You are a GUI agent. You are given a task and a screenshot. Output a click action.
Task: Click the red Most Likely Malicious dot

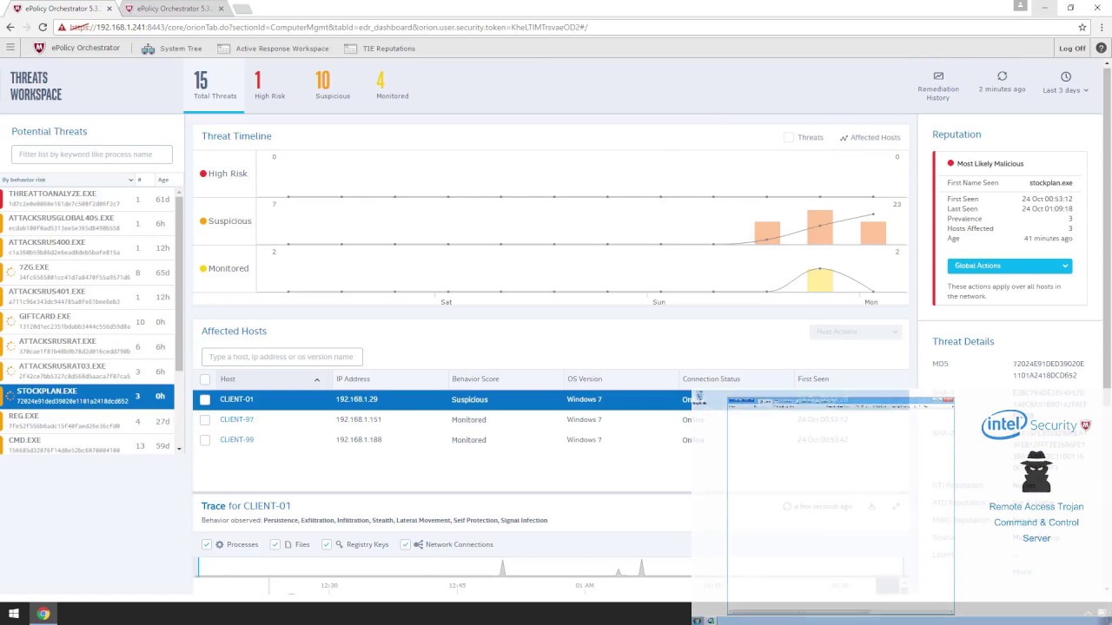pyautogui.click(x=950, y=163)
